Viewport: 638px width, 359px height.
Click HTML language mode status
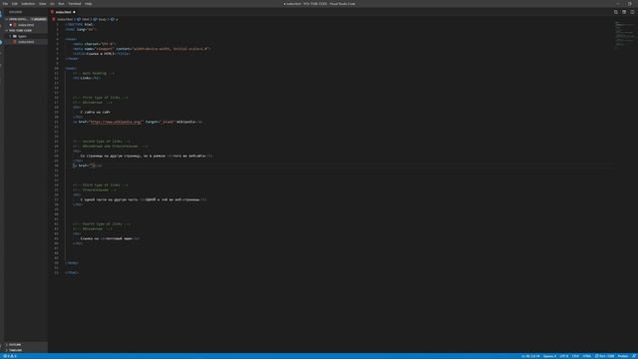(587, 356)
